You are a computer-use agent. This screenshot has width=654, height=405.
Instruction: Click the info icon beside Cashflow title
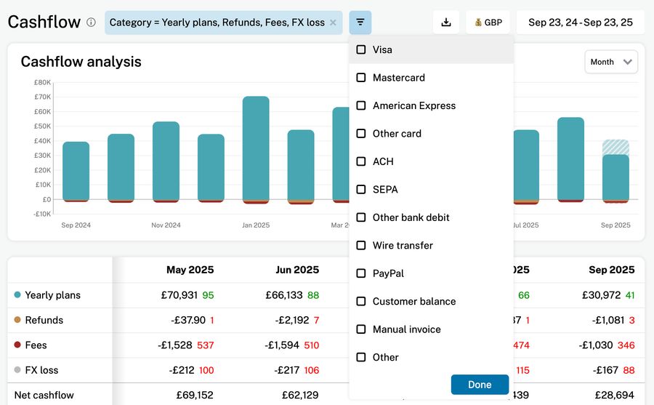(x=91, y=23)
